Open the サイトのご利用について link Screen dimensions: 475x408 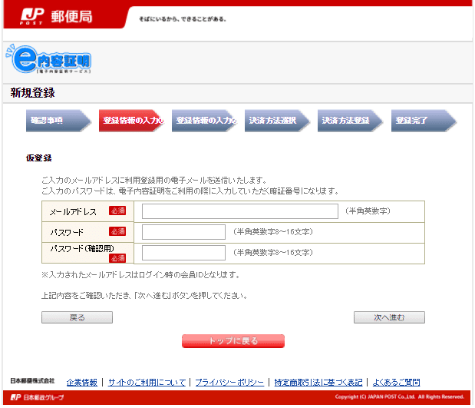[147, 382]
